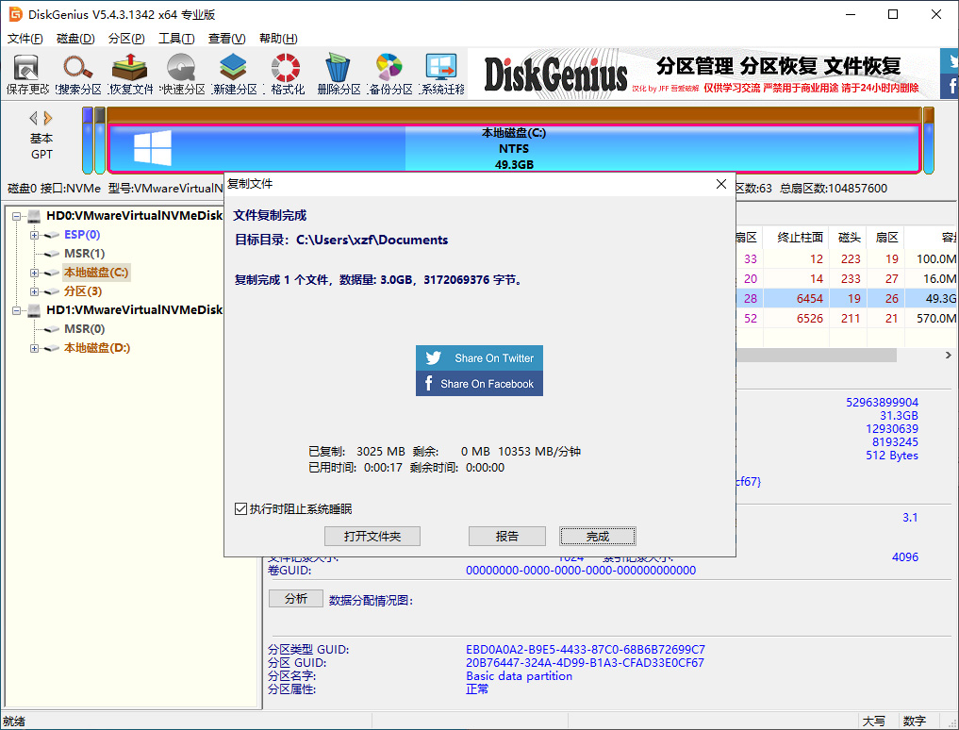
Task: Click the 报告 button
Action: click(x=507, y=536)
